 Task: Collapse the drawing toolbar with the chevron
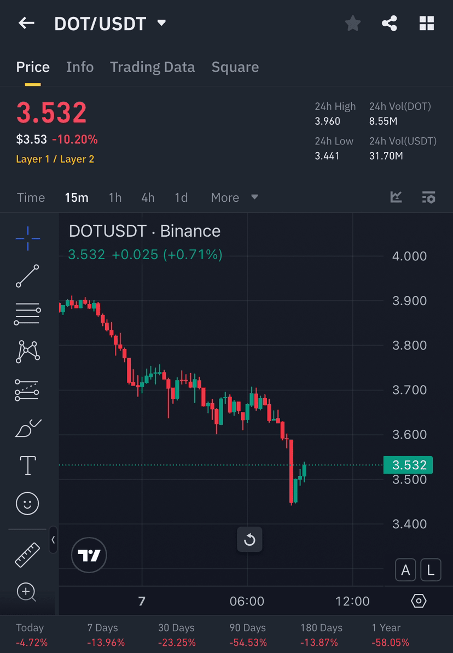[53, 540]
